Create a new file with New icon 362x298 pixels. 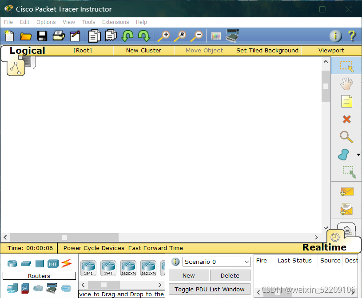pos(9,36)
